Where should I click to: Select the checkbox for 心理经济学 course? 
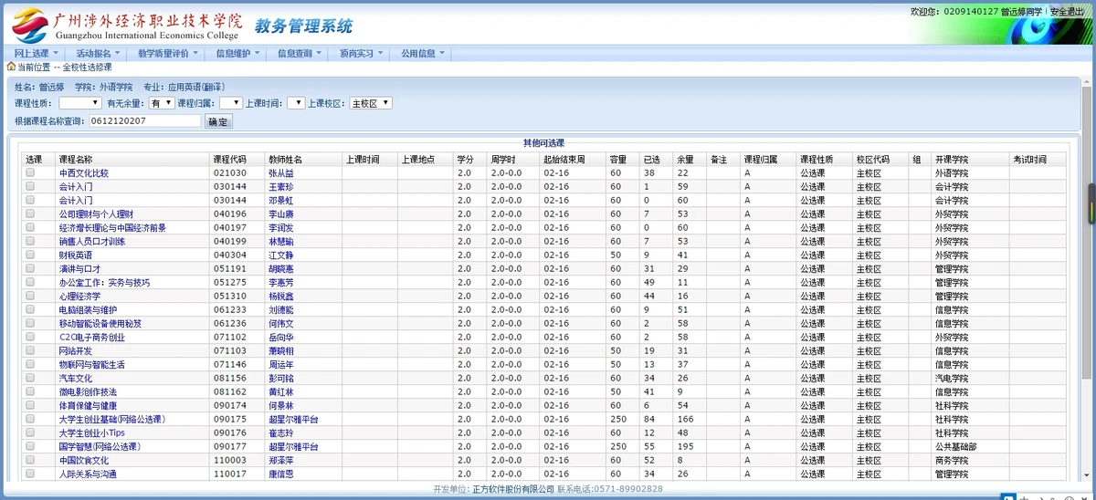coord(30,296)
